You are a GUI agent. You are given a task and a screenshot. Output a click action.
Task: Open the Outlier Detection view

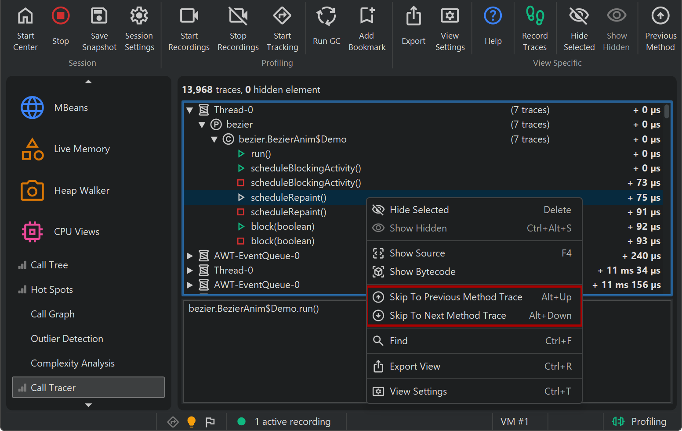point(67,339)
